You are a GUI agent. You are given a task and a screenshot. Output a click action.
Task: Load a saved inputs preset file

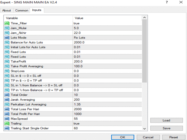167,120
